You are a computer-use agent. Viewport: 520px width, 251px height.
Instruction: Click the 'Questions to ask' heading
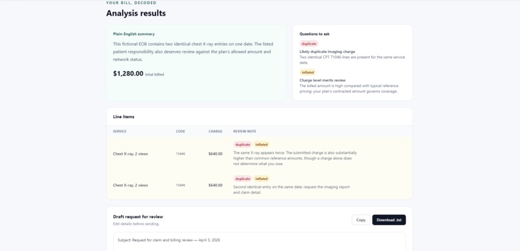click(x=314, y=34)
